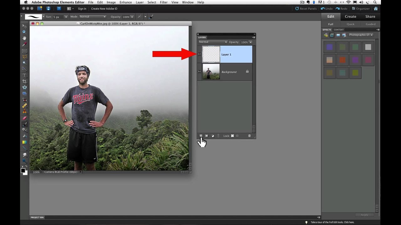Viewport: 401px width, 225px height.
Task: Click Reset Panels button
Action: (306, 8)
